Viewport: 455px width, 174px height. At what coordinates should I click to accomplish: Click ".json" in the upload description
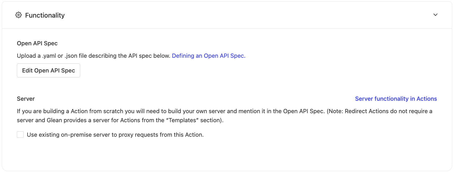point(71,56)
